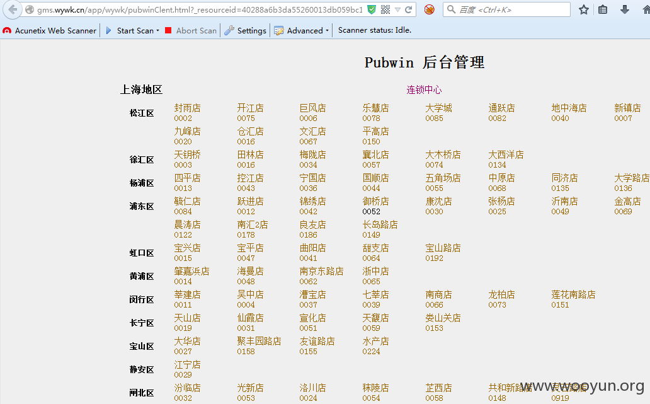Select the 长岛路店 store link

[380, 224]
